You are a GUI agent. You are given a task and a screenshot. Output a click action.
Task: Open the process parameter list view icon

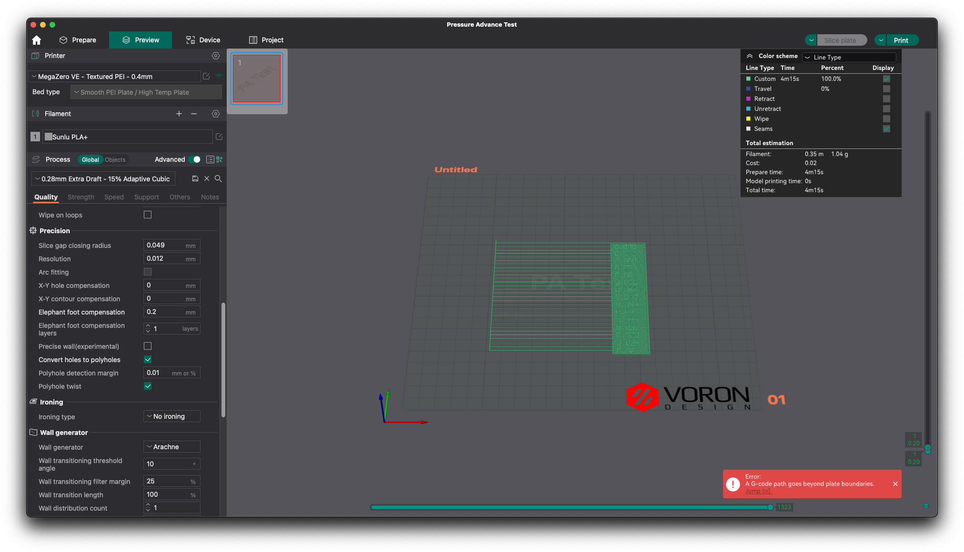tap(210, 159)
